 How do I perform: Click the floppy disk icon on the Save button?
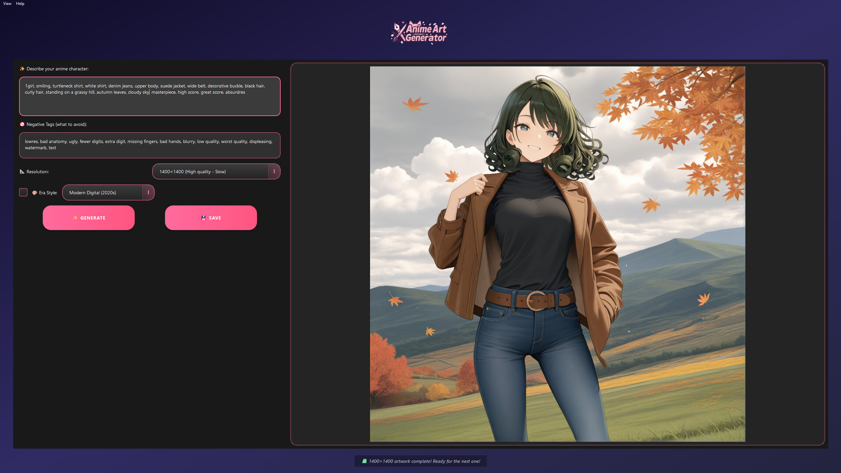click(x=203, y=218)
